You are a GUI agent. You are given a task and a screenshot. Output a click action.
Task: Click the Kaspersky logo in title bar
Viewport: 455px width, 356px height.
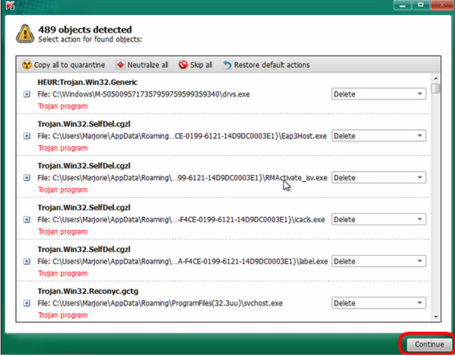[x=10, y=5]
